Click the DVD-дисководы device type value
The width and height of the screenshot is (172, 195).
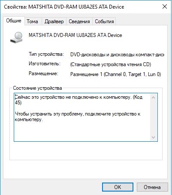click(x=117, y=55)
